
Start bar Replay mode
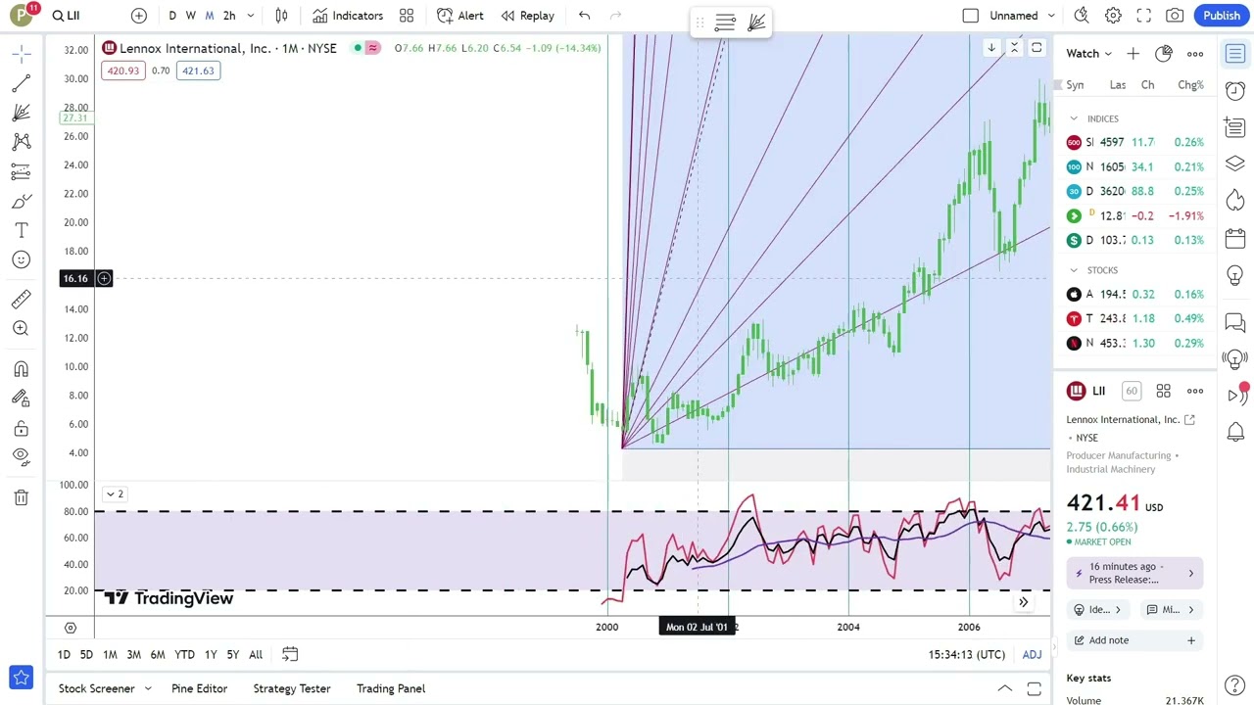[527, 16]
